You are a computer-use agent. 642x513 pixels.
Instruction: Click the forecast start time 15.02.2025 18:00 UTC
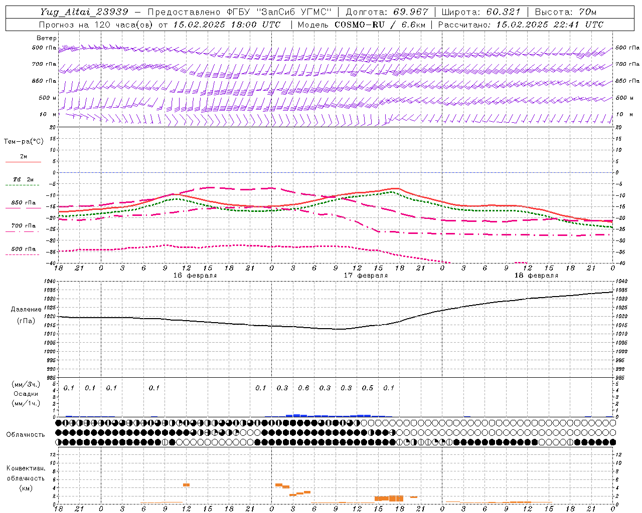[227, 25]
